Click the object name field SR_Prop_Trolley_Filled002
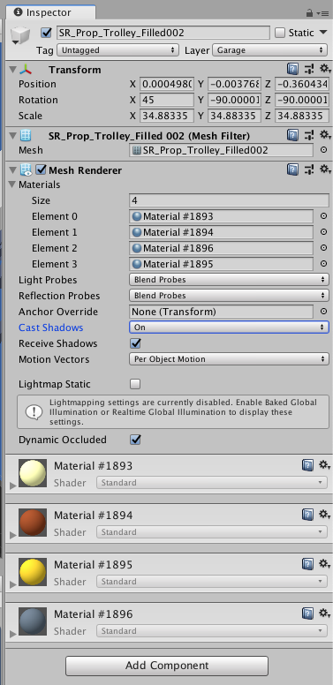Screen dimensions: 333x685 pyautogui.click(x=163, y=33)
